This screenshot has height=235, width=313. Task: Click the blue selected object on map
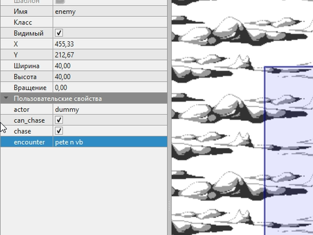click(x=289, y=151)
